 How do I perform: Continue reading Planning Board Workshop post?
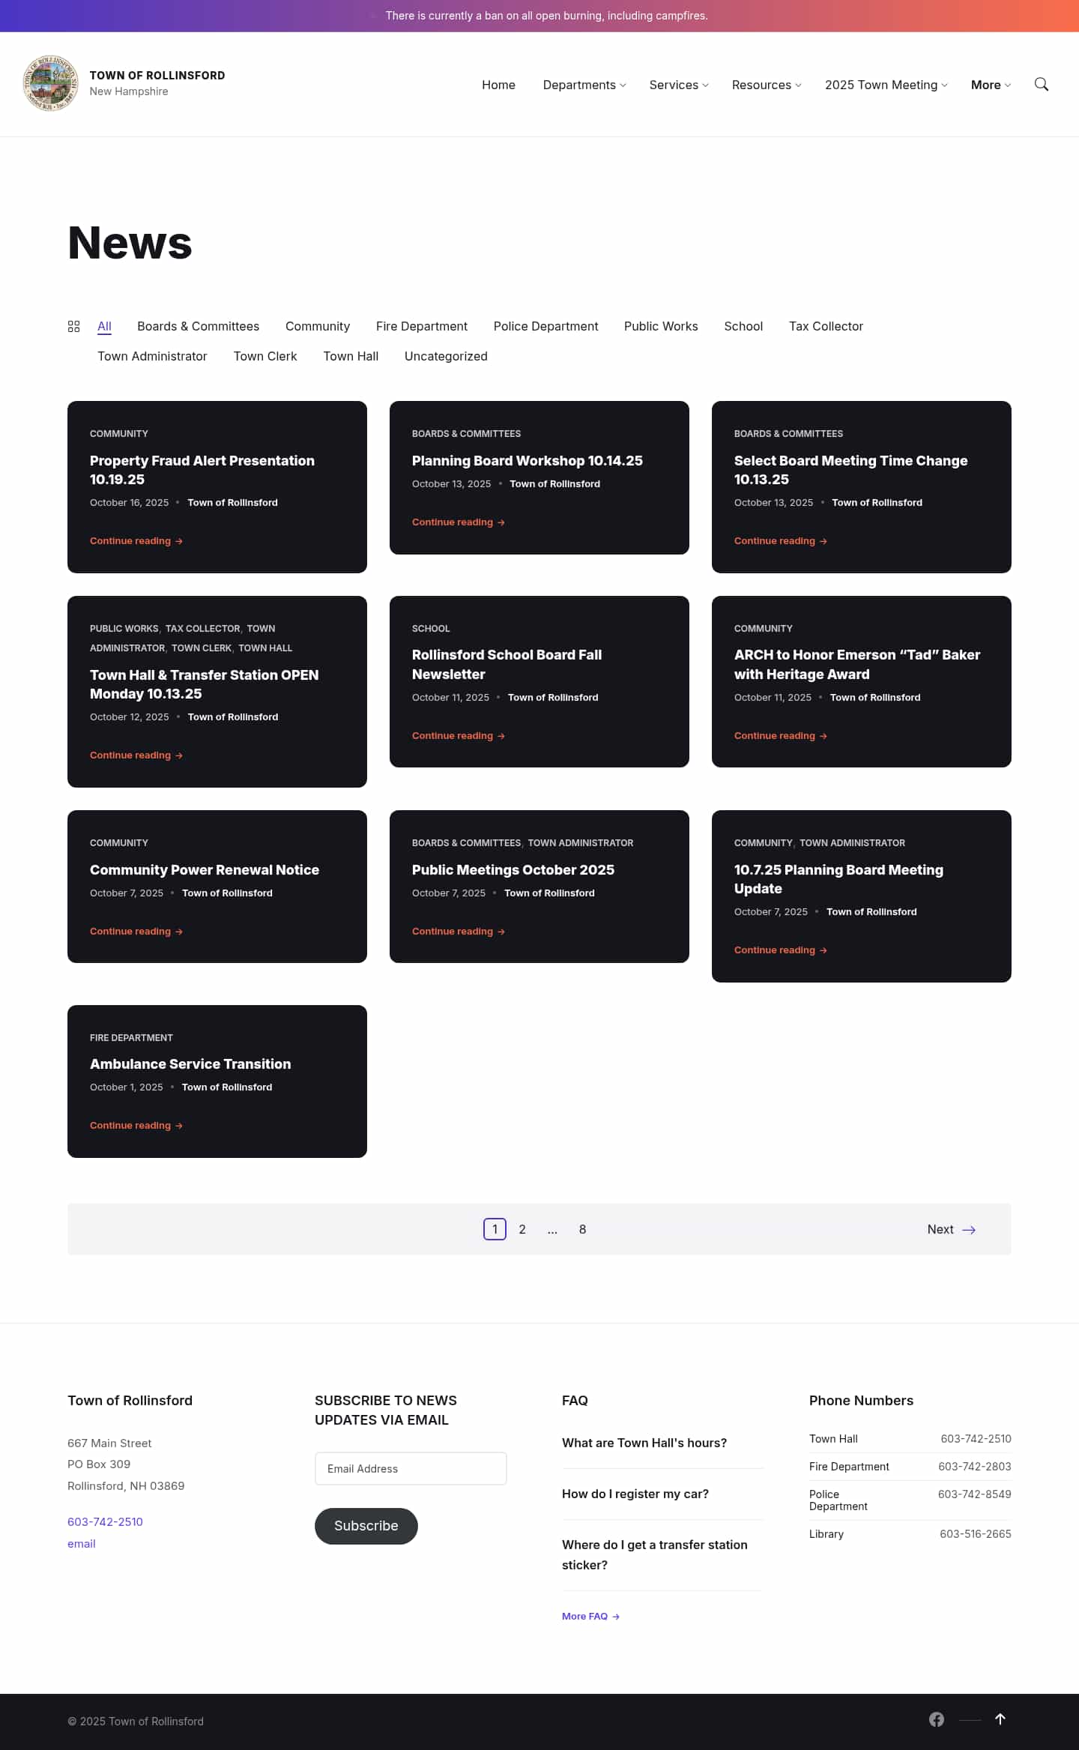[x=459, y=522]
